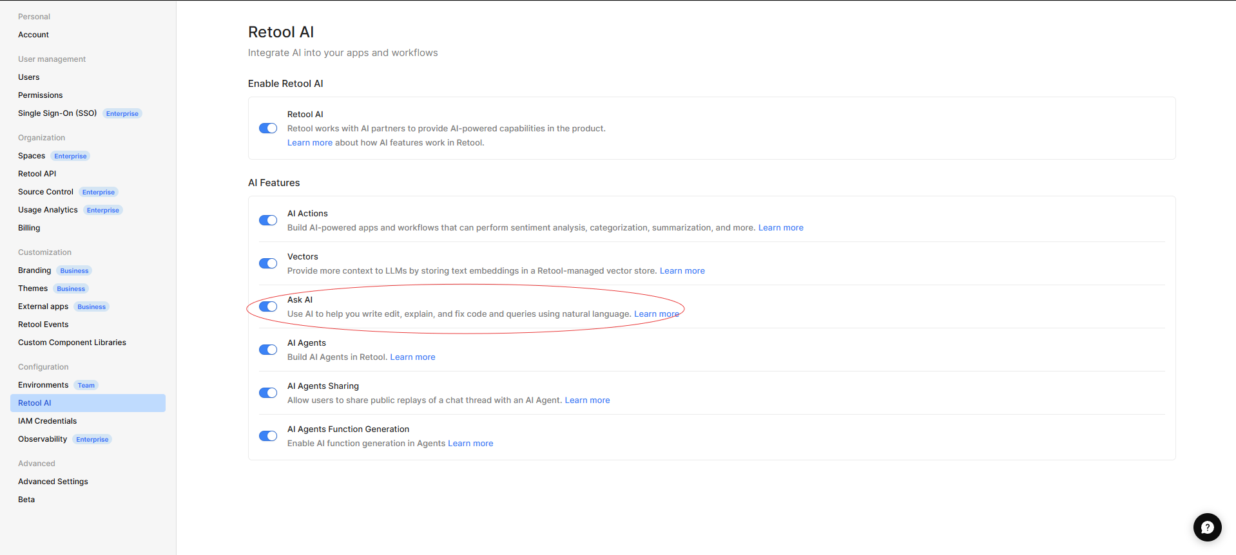Screen dimensions: 1236x555
Task: Click Business badge beside Branding
Action: tap(74, 270)
